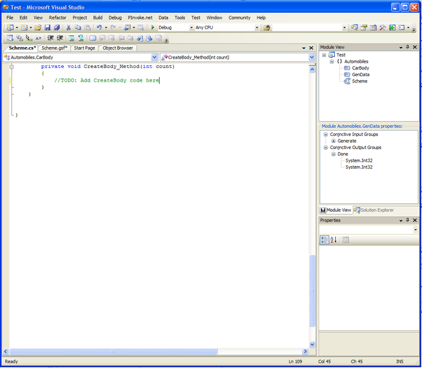Close the Scheme.cs document tab

(311, 48)
